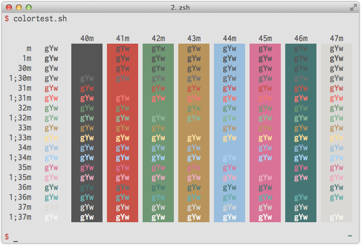Screen dimensions: 361x245
Task: Click the '44m' column header
Action: tap(230, 38)
